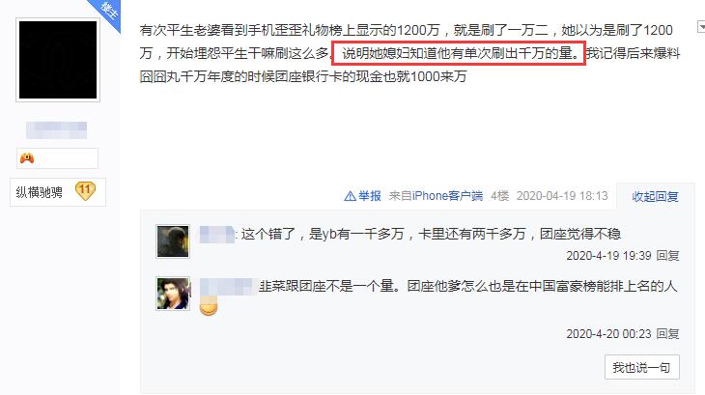
Task: Click the poster's blurred username
Action: click(x=56, y=129)
